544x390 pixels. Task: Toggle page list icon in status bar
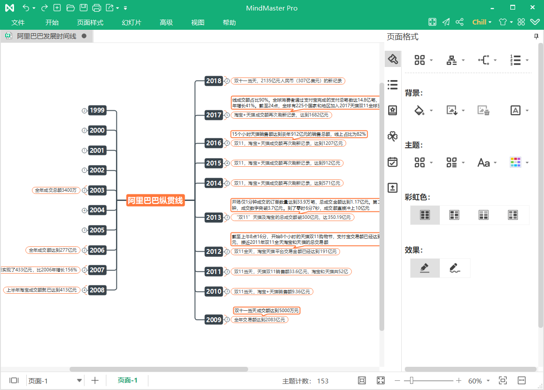(14, 380)
